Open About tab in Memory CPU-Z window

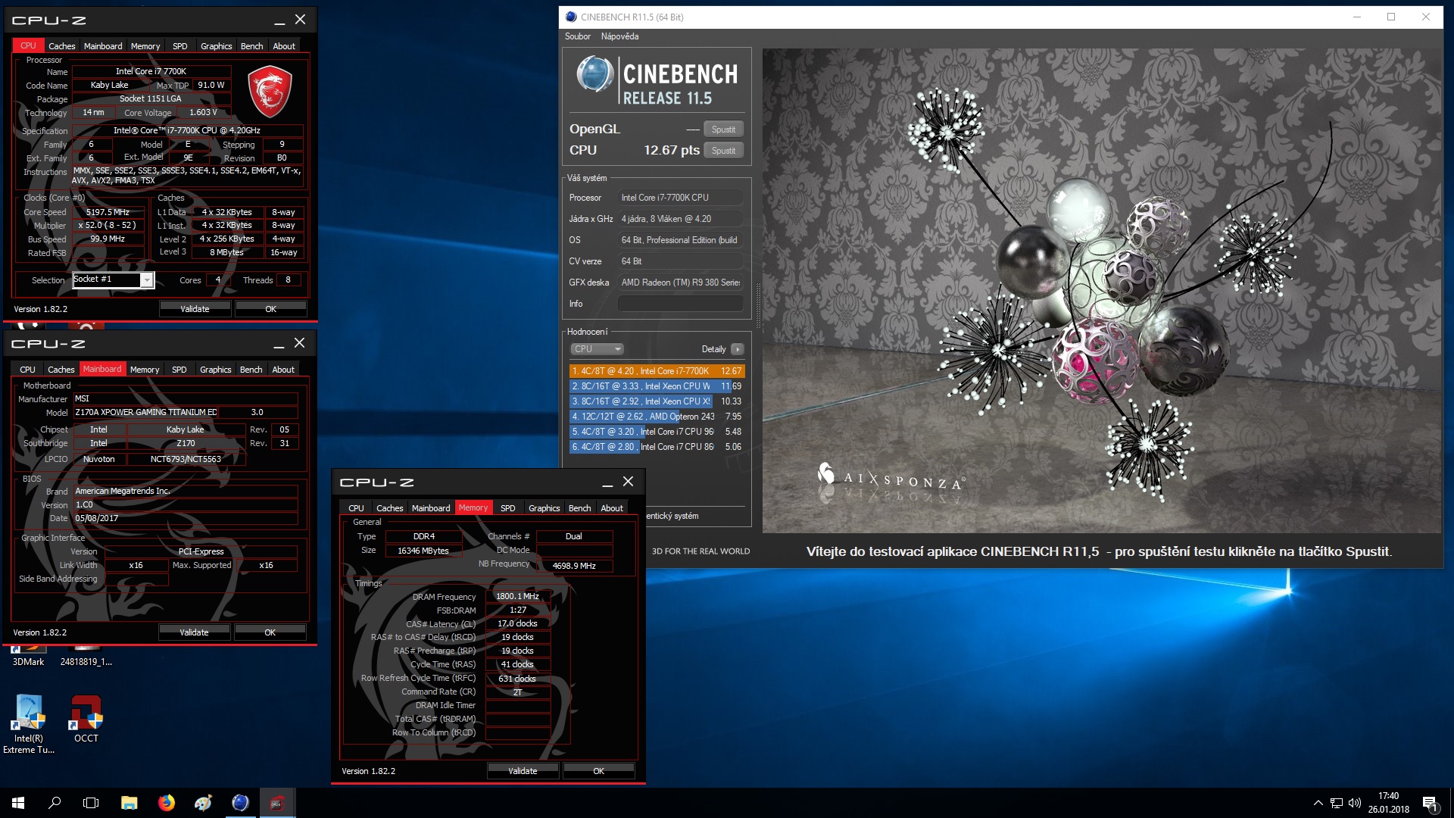click(612, 508)
